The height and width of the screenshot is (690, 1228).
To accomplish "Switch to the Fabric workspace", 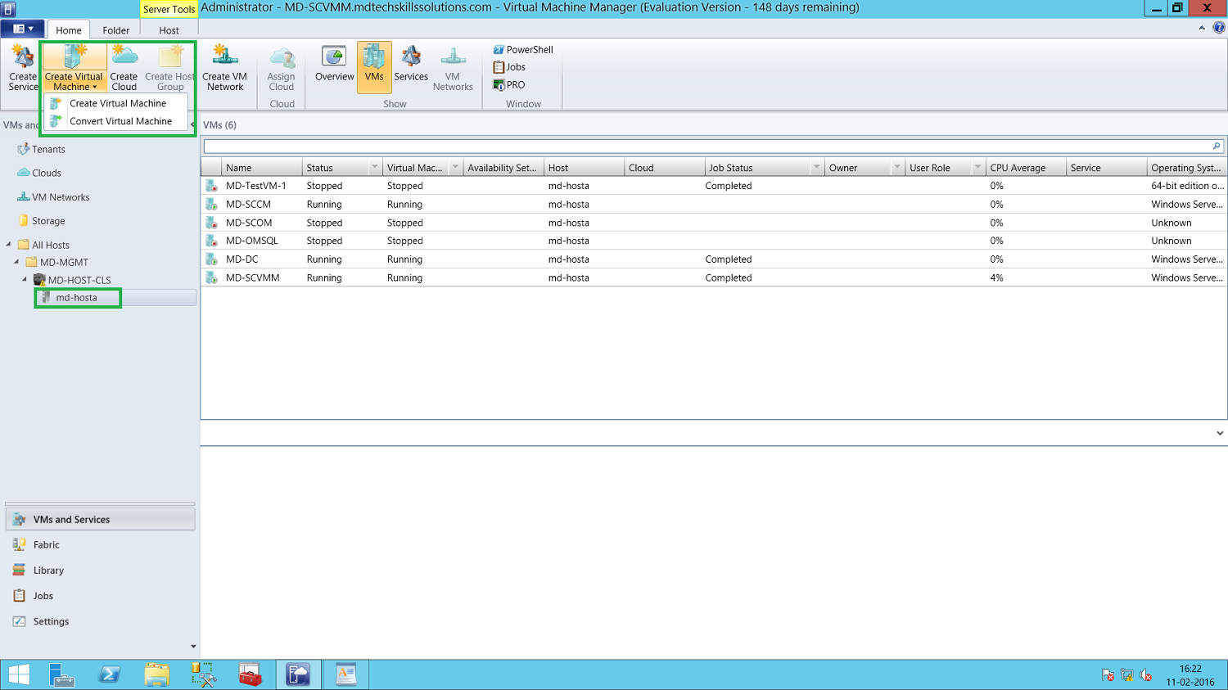I will pyautogui.click(x=47, y=543).
